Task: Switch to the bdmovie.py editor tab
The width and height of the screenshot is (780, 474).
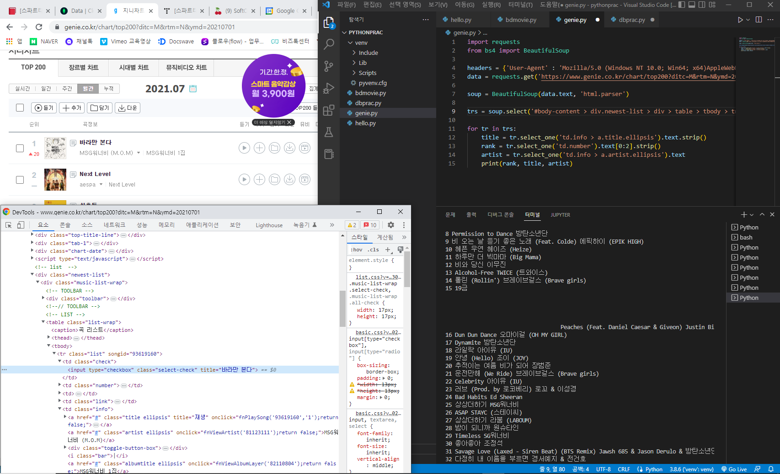Action: click(521, 20)
